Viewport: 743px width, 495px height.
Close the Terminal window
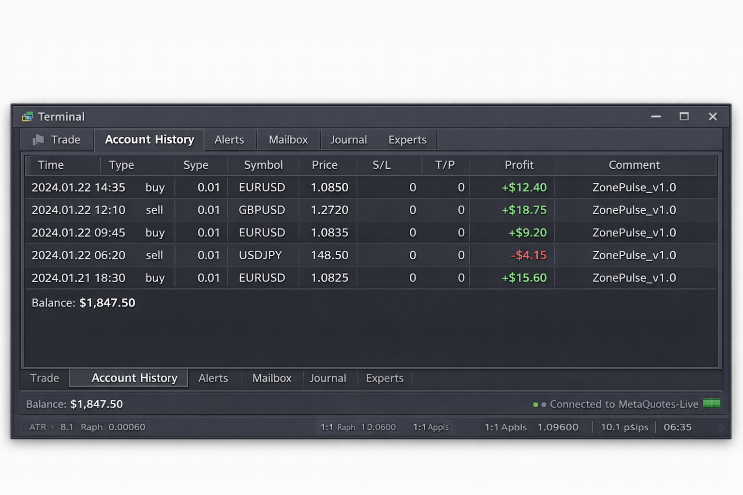click(713, 116)
